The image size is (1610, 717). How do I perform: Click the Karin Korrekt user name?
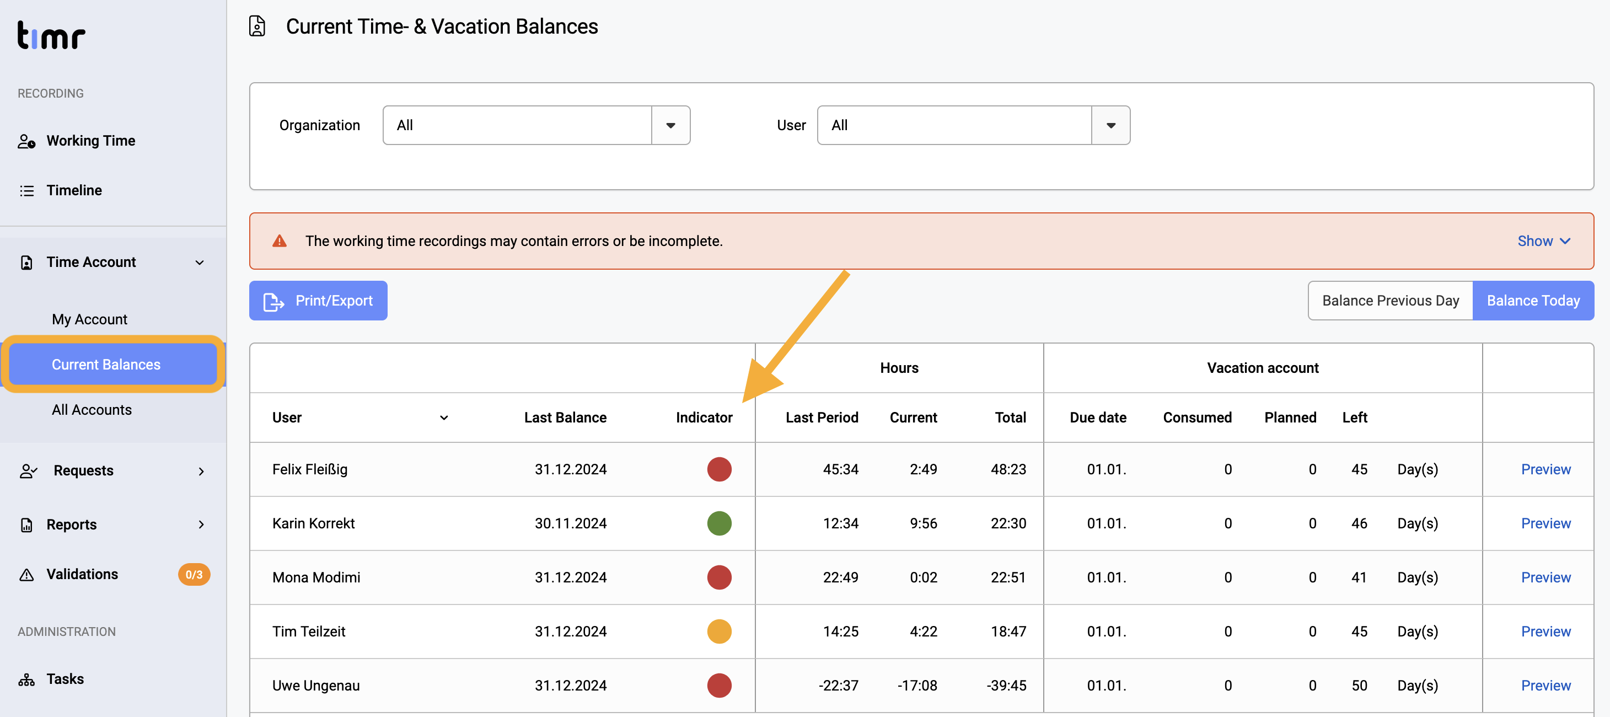click(313, 523)
